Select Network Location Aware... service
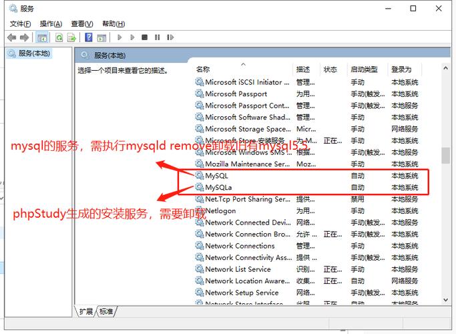456x334 pixels. (308, 281)
